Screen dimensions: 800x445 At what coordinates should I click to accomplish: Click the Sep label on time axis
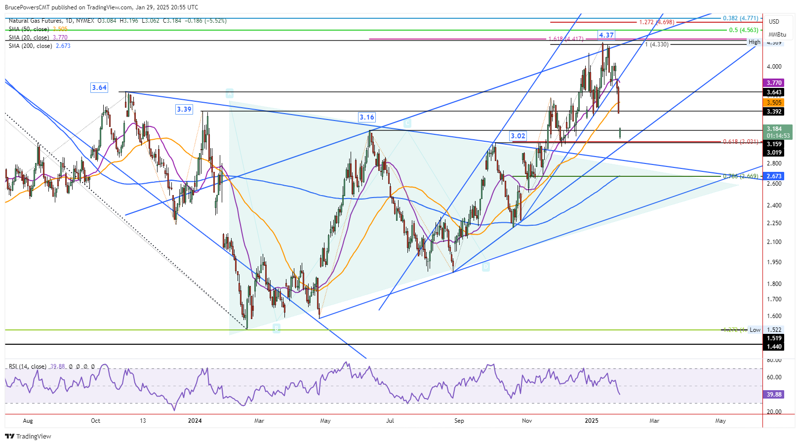[x=459, y=421]
